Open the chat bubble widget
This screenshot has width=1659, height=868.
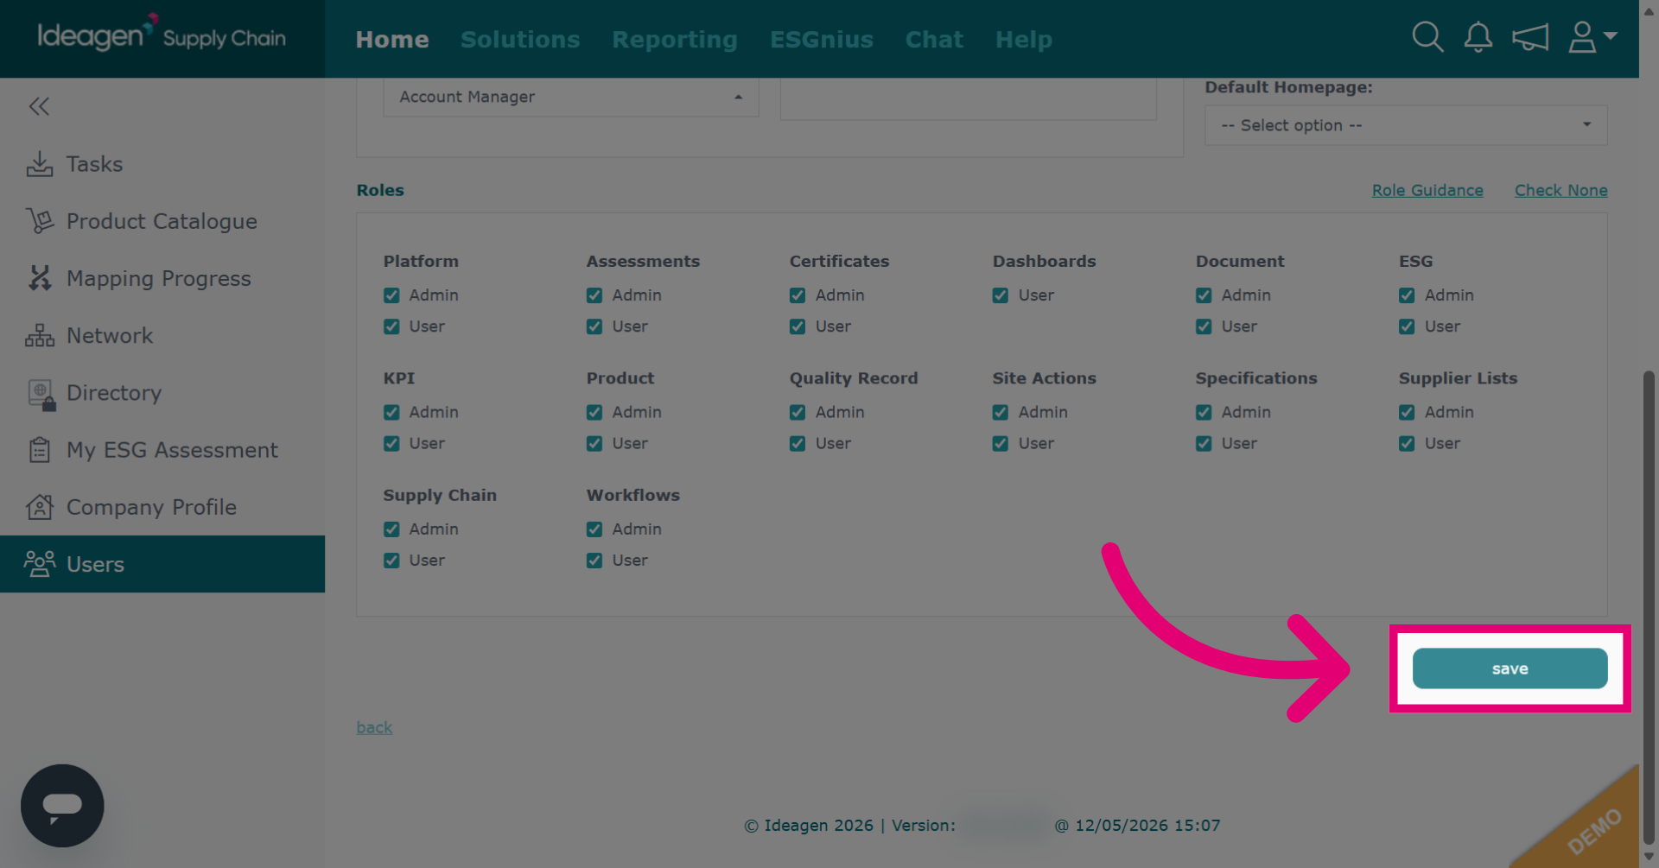click(x=62, y=806)
